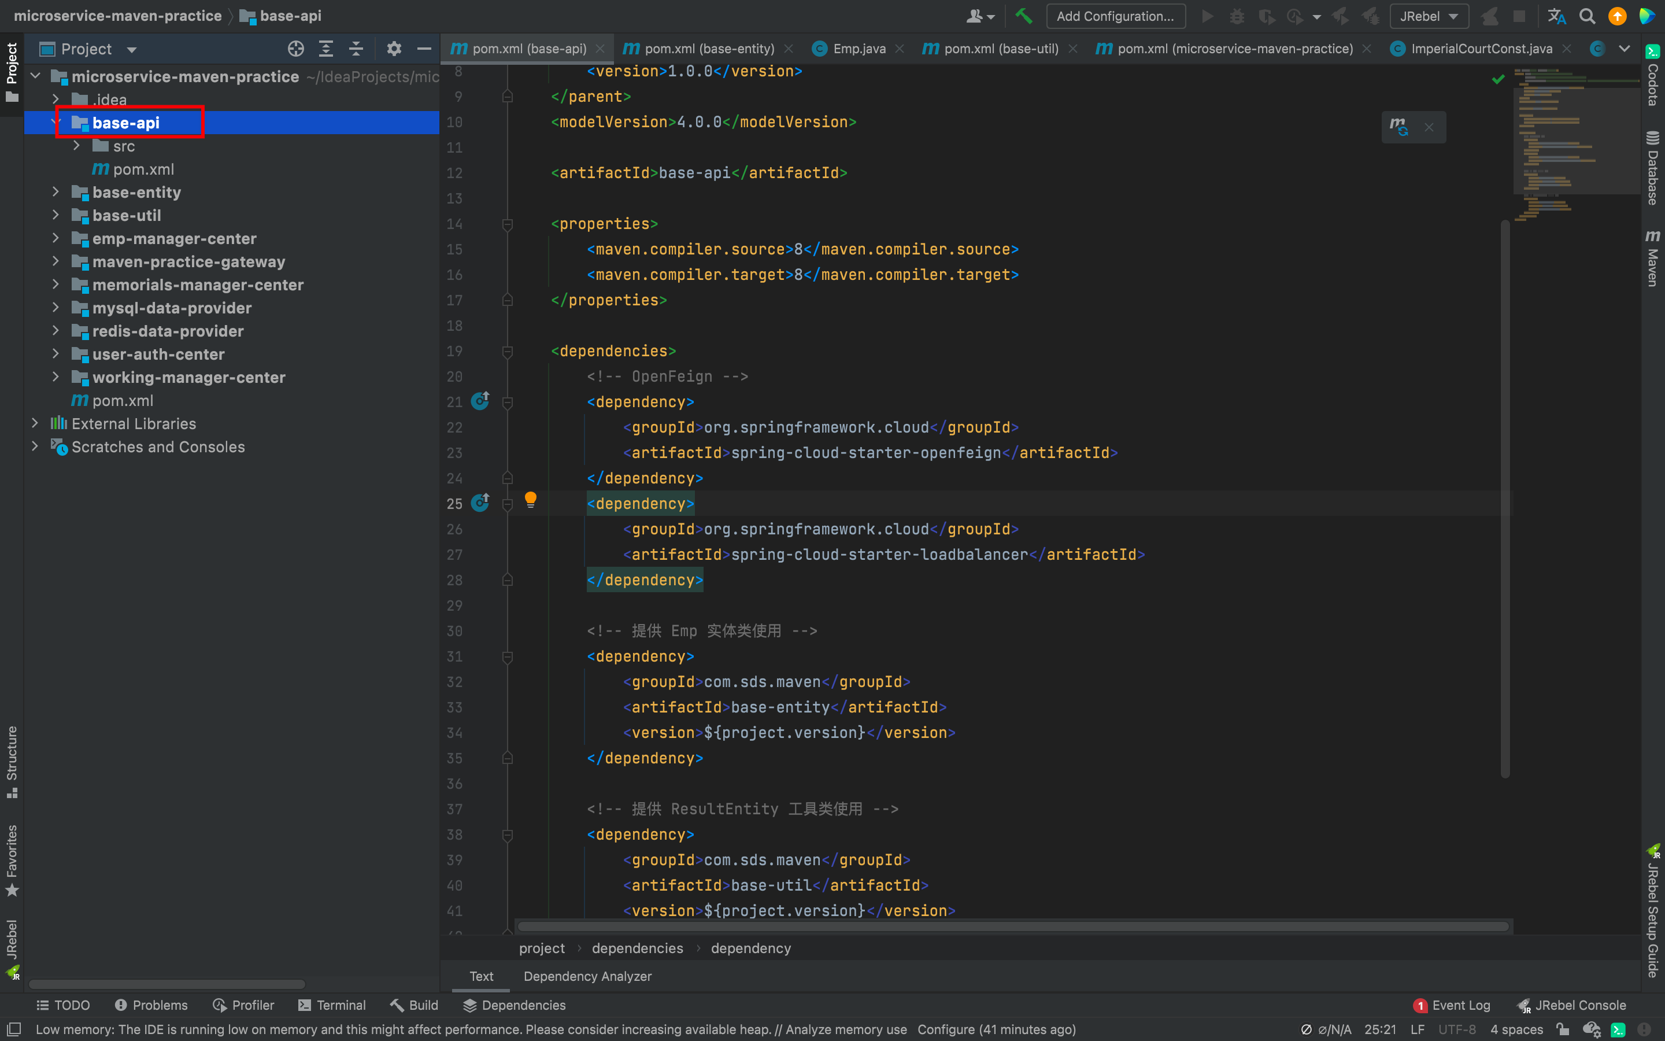Show hidden editor tabs dropdown chevron

point(1625,49)
